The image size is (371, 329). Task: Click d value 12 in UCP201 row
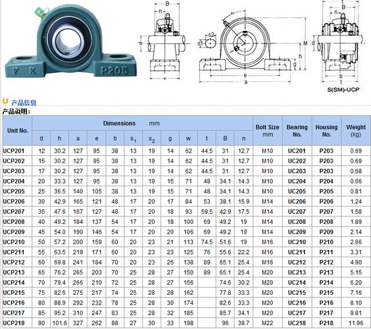coord(41,151)
